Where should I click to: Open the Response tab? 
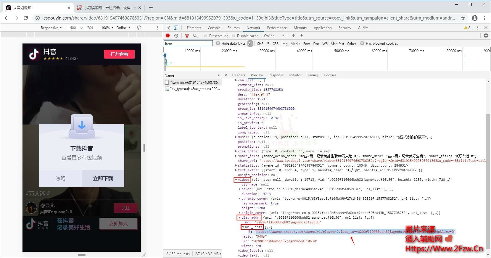[x=276, y=75]
